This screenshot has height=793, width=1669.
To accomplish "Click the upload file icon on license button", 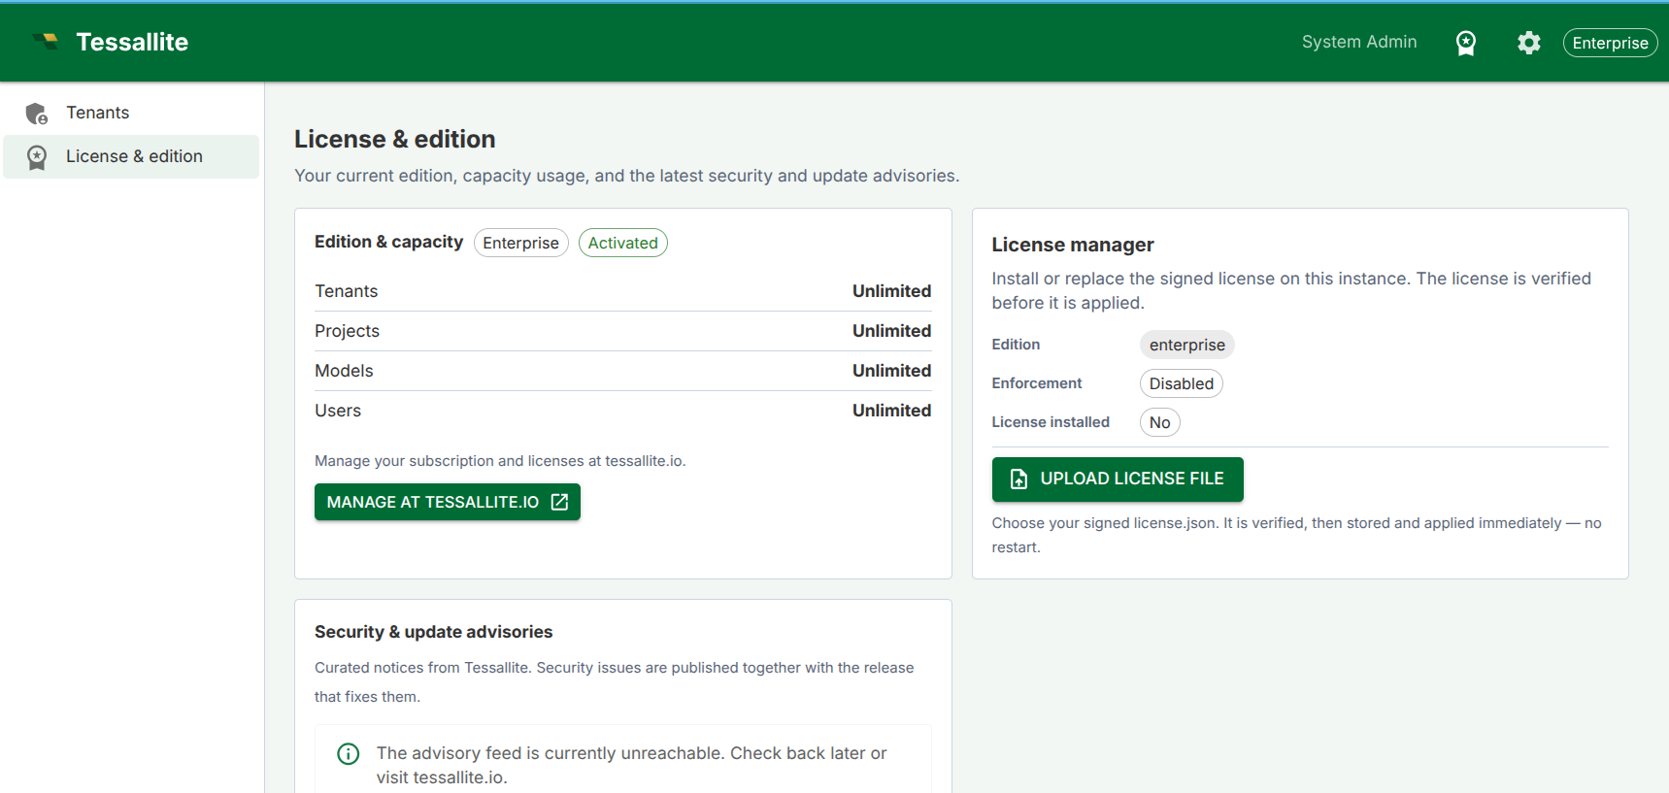I will 1018,479.
